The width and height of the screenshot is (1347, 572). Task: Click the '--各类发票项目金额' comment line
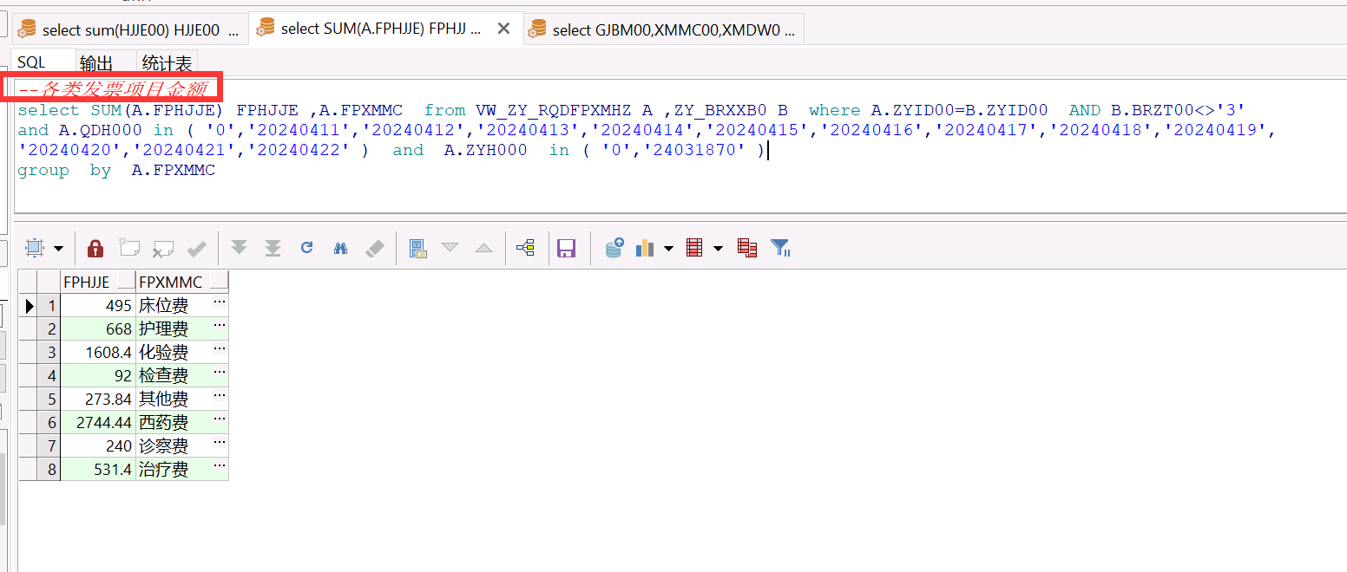pyautogui.click(x=112, y=88)
